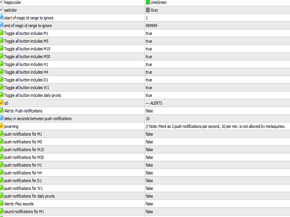Click the icon beside delay in seconds between push notifications
Viewport: 290px width, 217px height.
pos(2,118)
